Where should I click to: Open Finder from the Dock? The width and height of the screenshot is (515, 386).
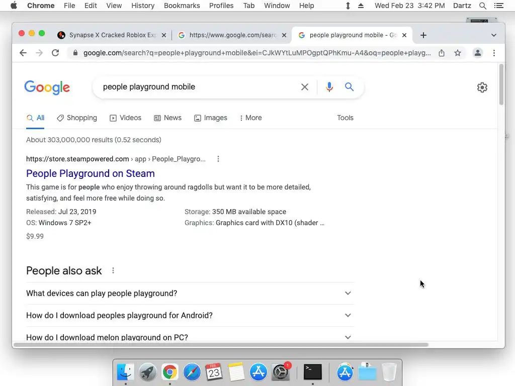tap(125, 372)
